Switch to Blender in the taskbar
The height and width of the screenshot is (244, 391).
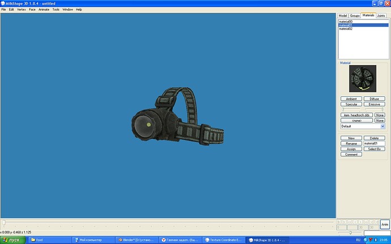coord(136,240)
